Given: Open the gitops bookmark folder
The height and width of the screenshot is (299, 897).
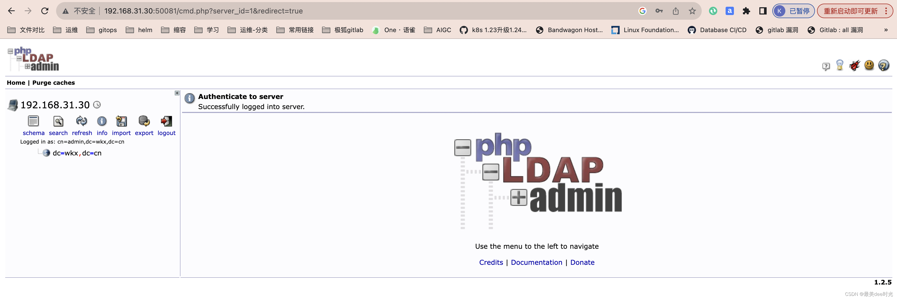Looking at the screenshot, I should (x=101, y=30).
